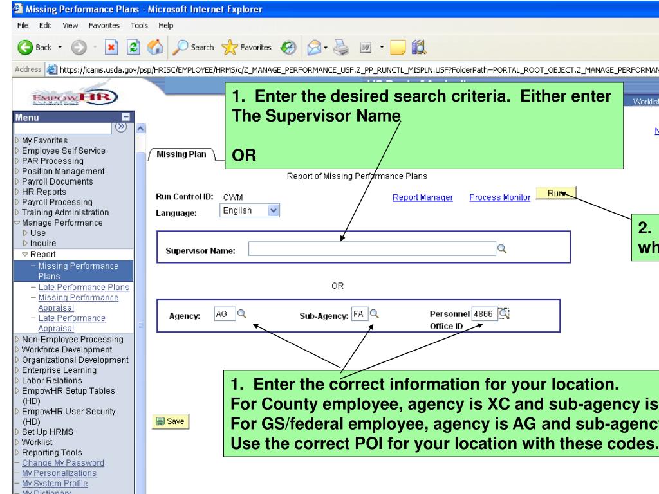The height and width of the screenshot is (494, 659).
Task: Expand My Favorites in the menu
Action: tap(44, 140)
